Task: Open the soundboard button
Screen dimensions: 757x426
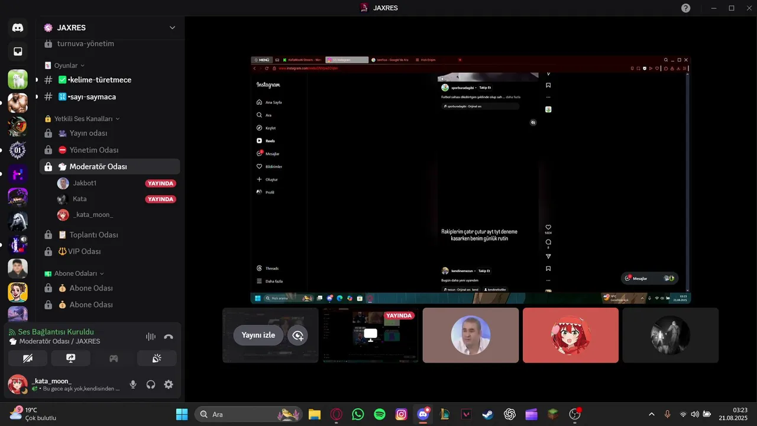Action: coord(157,359)
